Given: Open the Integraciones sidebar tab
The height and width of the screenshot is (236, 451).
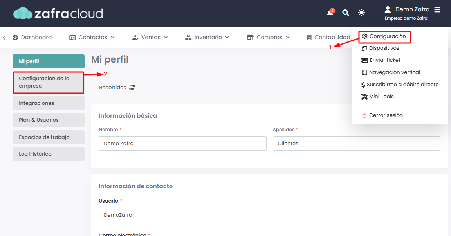Looking at the screenshot, I should [48, 103].
